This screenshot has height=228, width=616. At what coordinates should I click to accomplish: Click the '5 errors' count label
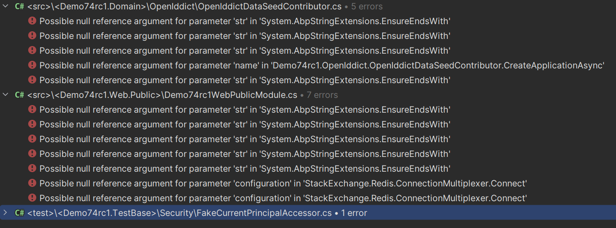pyautogui.click(x=367, y=7)
